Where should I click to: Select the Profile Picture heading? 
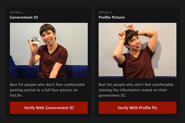tap(112, 17)
